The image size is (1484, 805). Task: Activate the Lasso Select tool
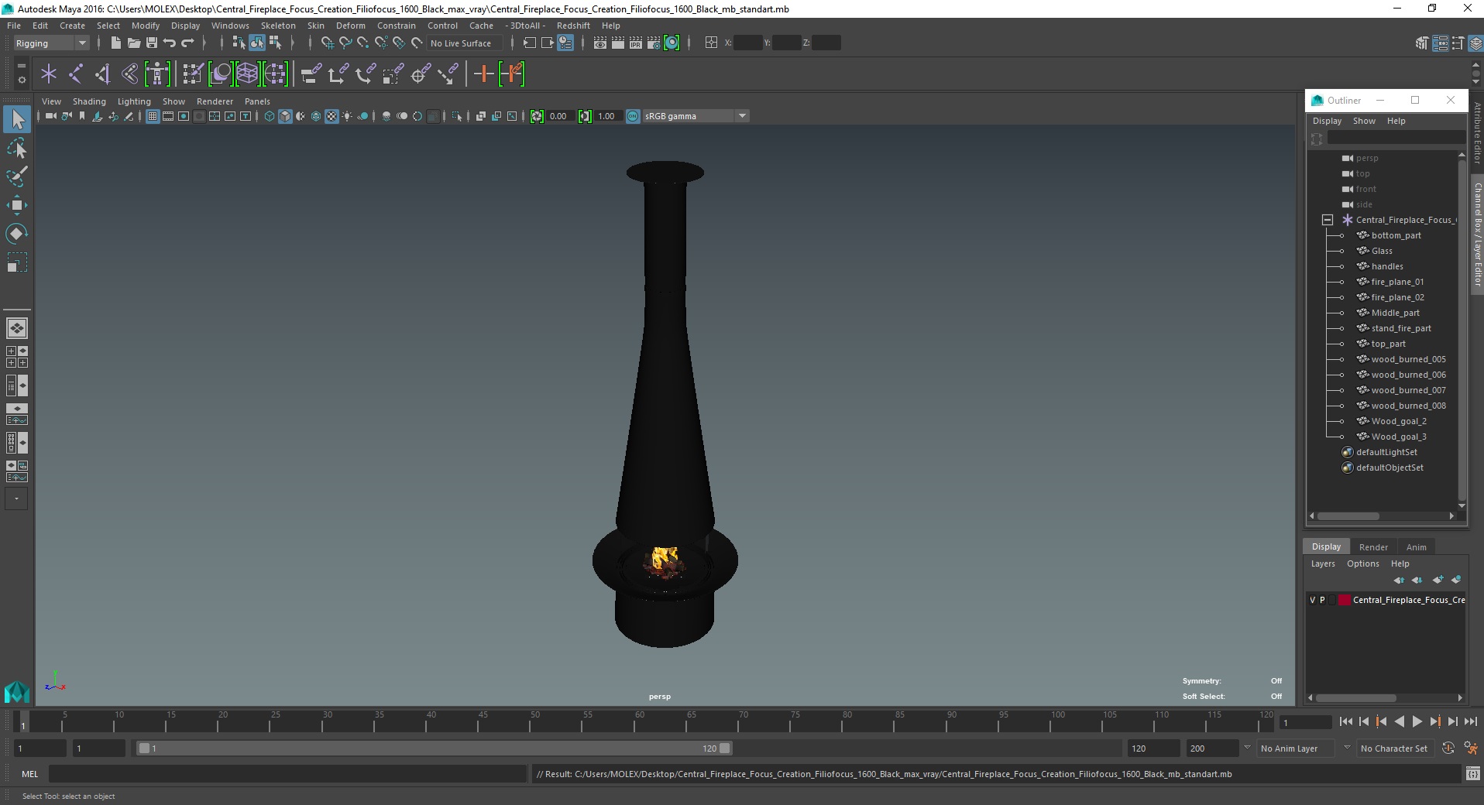(17, 148)
